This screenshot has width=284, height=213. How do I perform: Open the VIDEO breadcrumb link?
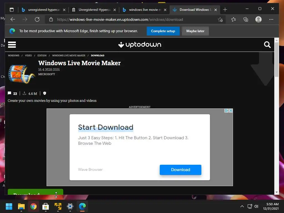point(28,55)
